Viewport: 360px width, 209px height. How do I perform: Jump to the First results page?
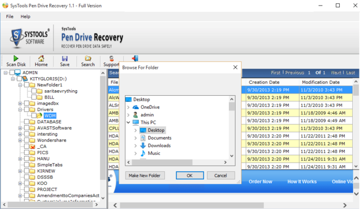point(276,73)
